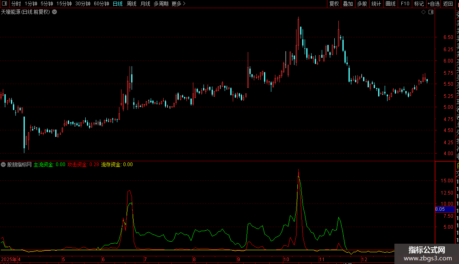The height and width of the screenshot is (264, 459).
Task: Switch to 月线 monthly chart
Action: tap(145, 4)
